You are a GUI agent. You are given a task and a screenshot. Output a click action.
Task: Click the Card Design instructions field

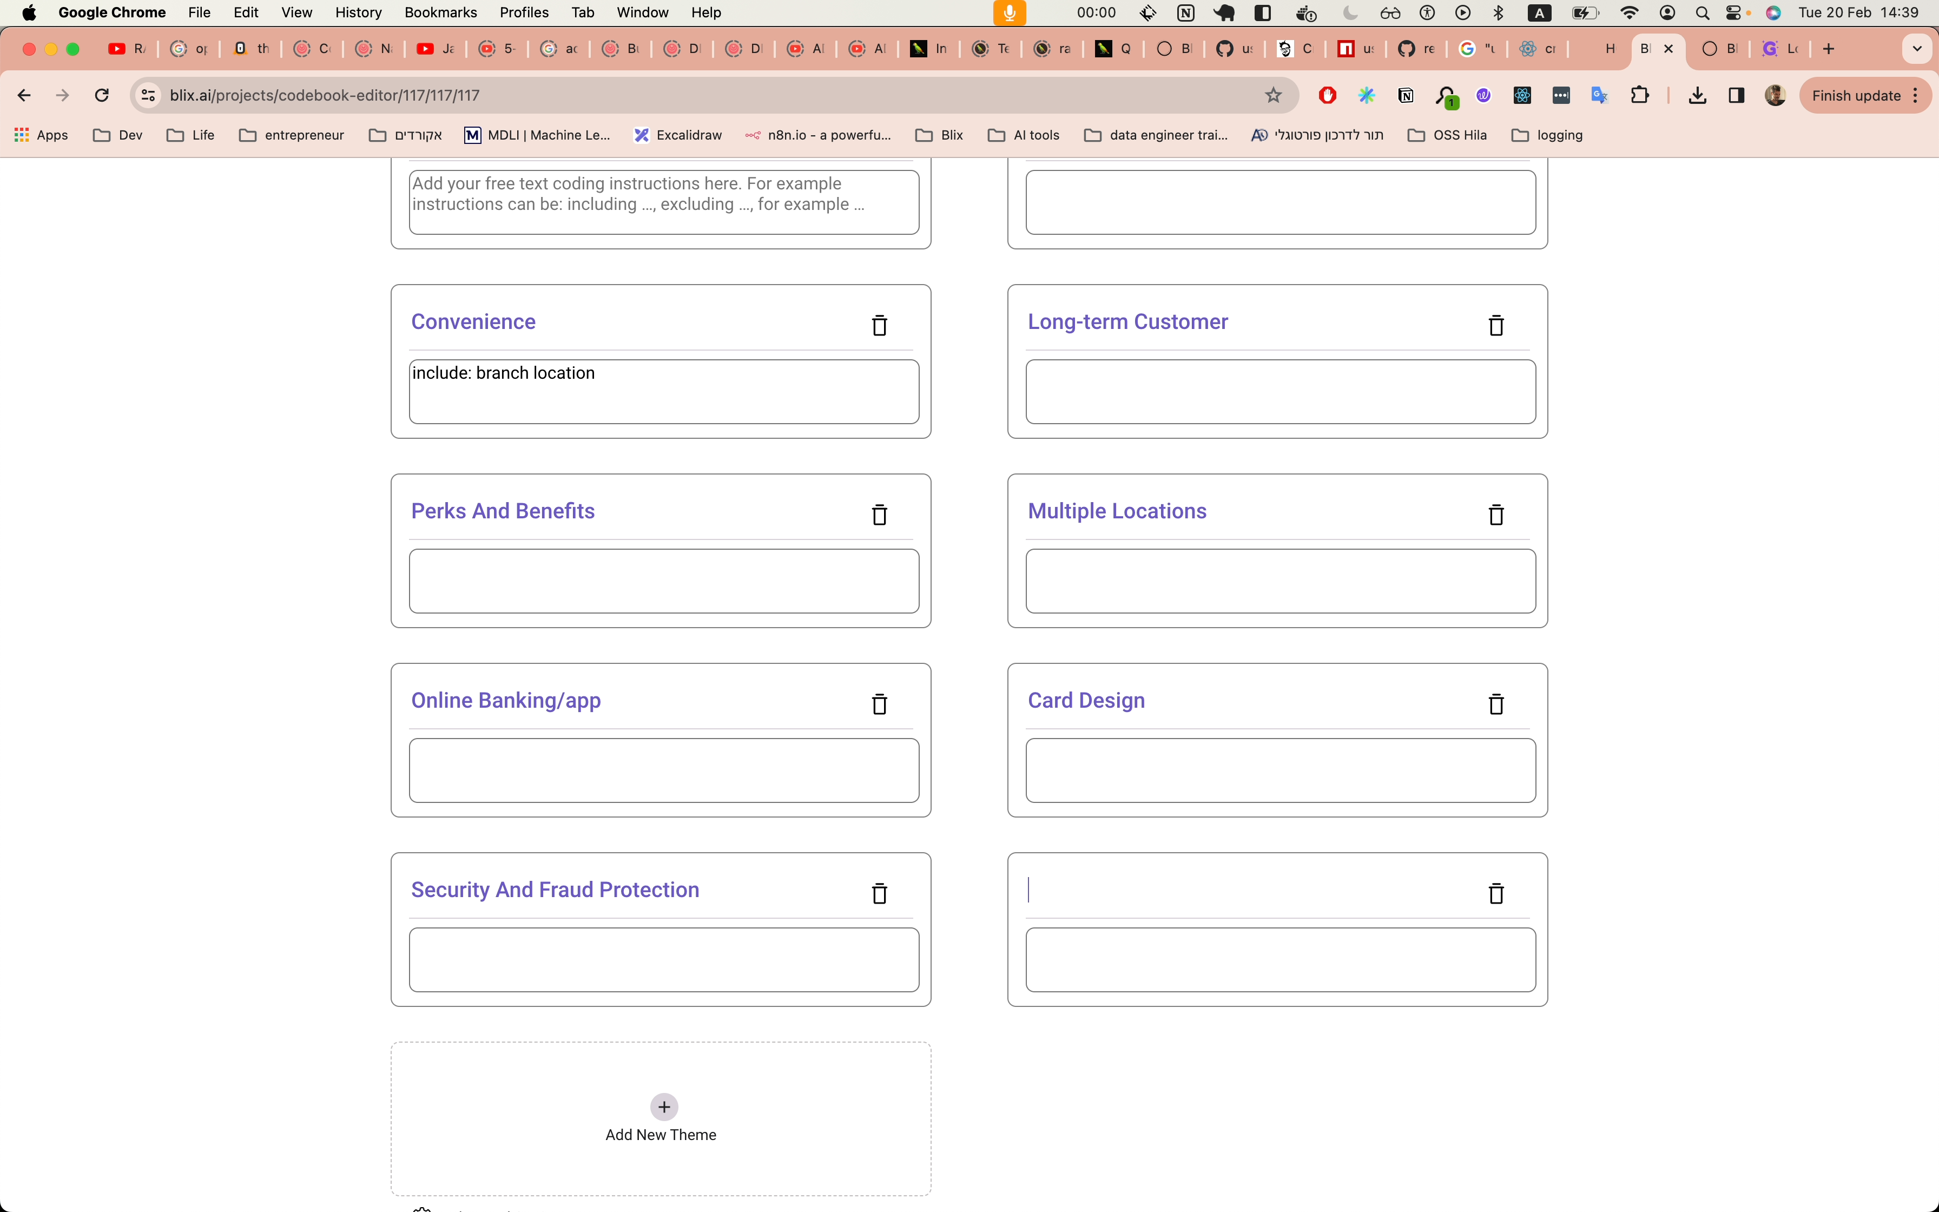[x=1280, y=769]
